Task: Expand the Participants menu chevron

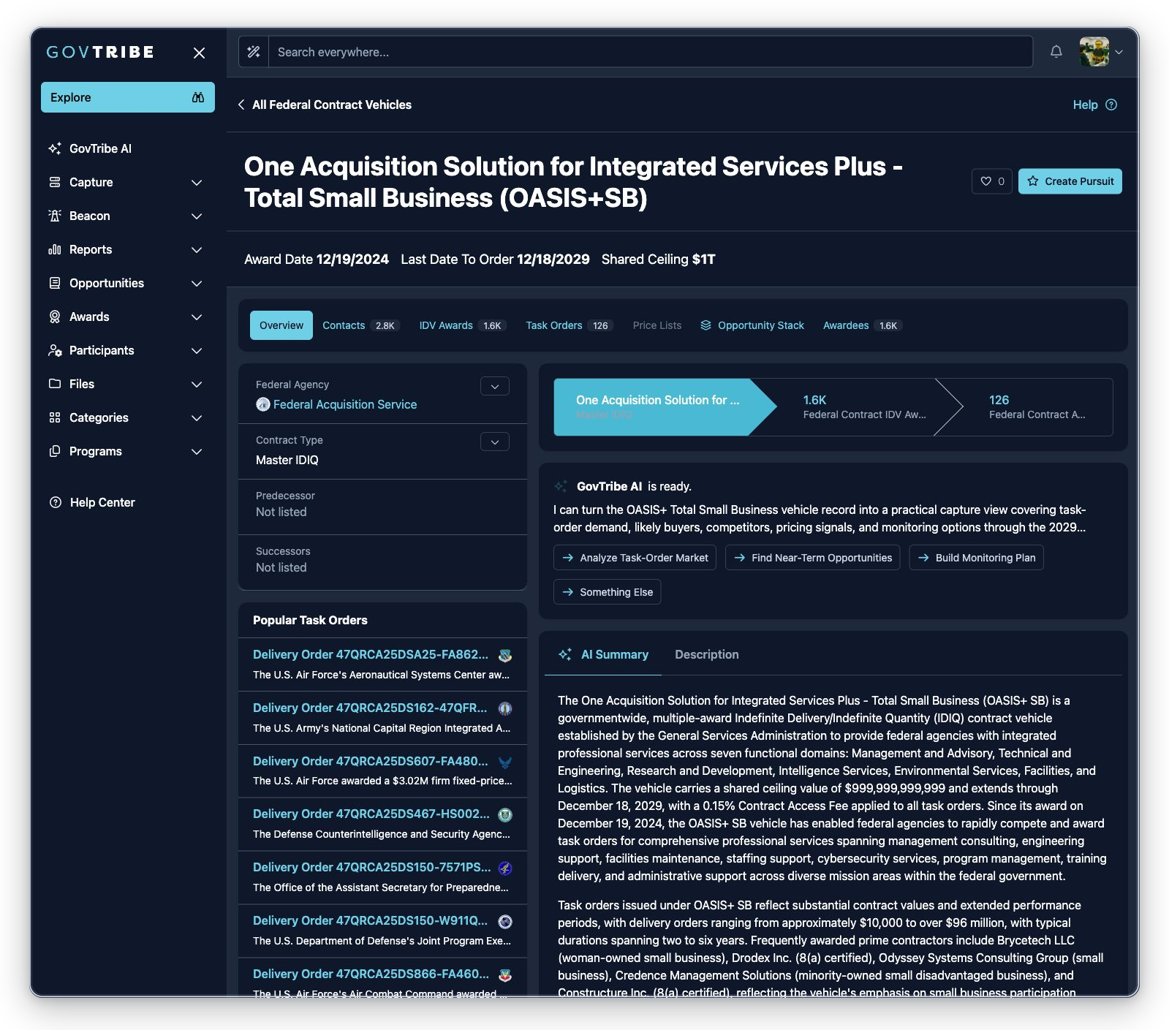Action: (x=197, y=350)
